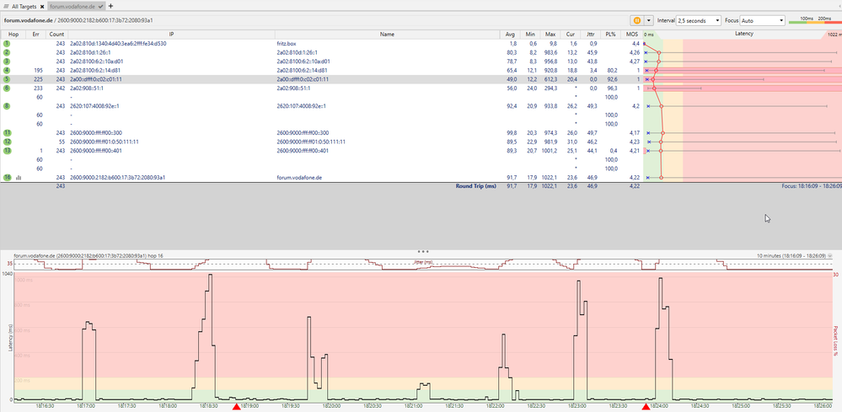Click the max latency value 1001,2

[x=551, y=151]
